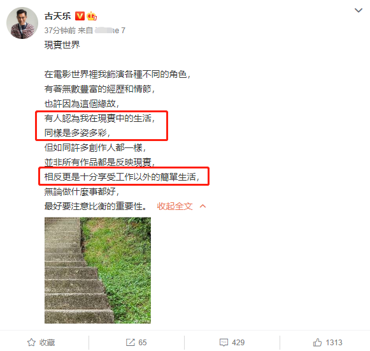Click the highlighted line 相反更是十分享受工作以外的簡單生活
This screenshot has height=351, width=370.
[x=122, y=177]
